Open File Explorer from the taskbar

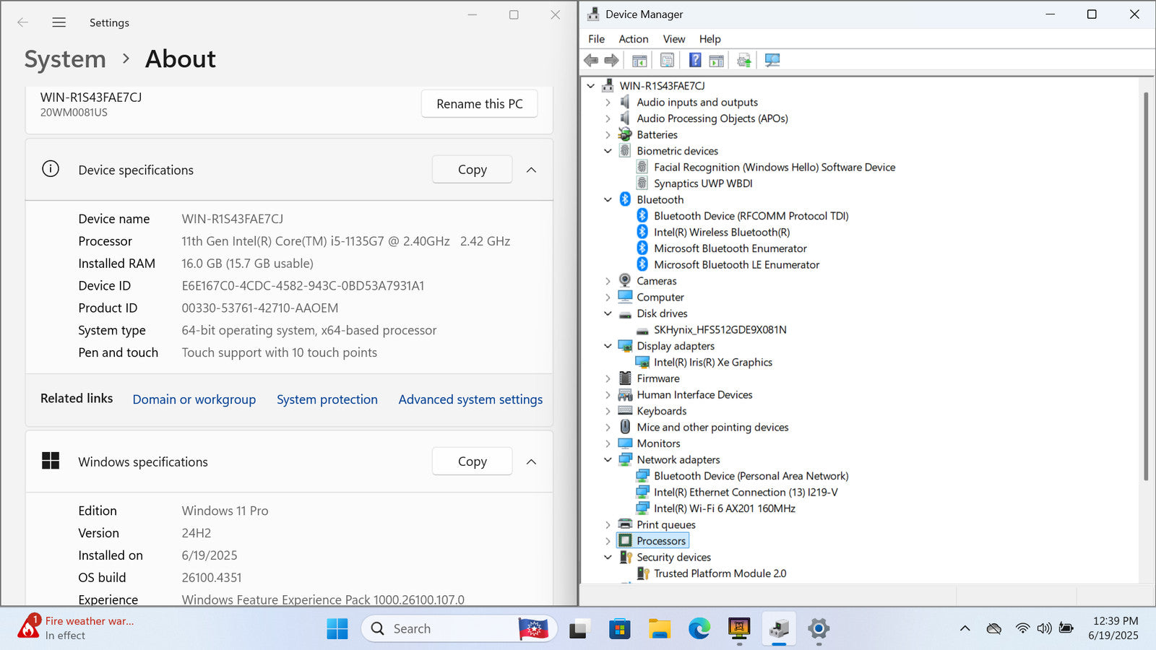[x=659, y=629]
